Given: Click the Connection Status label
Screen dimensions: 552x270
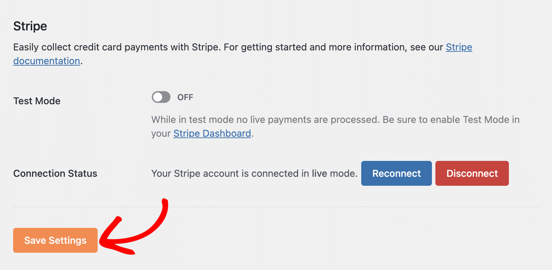Looking at the screenshot, I should coord(55,173).
